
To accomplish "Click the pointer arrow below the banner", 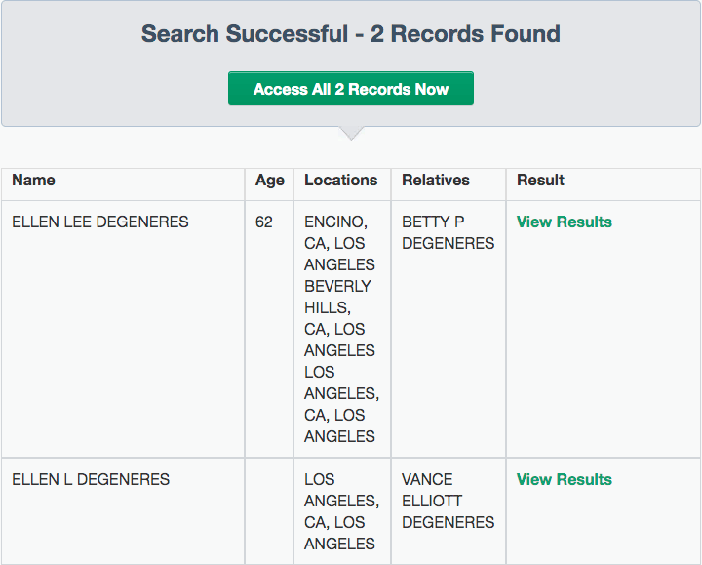I will click(x=351, y=133).
